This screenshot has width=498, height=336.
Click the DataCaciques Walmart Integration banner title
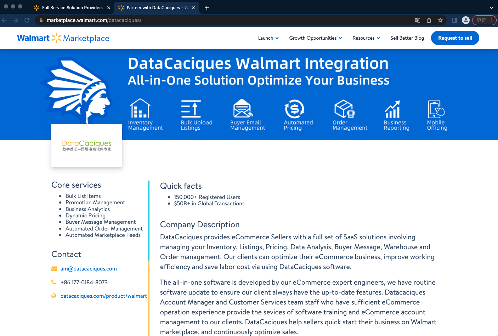click(258, 64)
